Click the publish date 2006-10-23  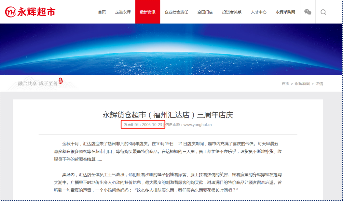coord(152,125)
